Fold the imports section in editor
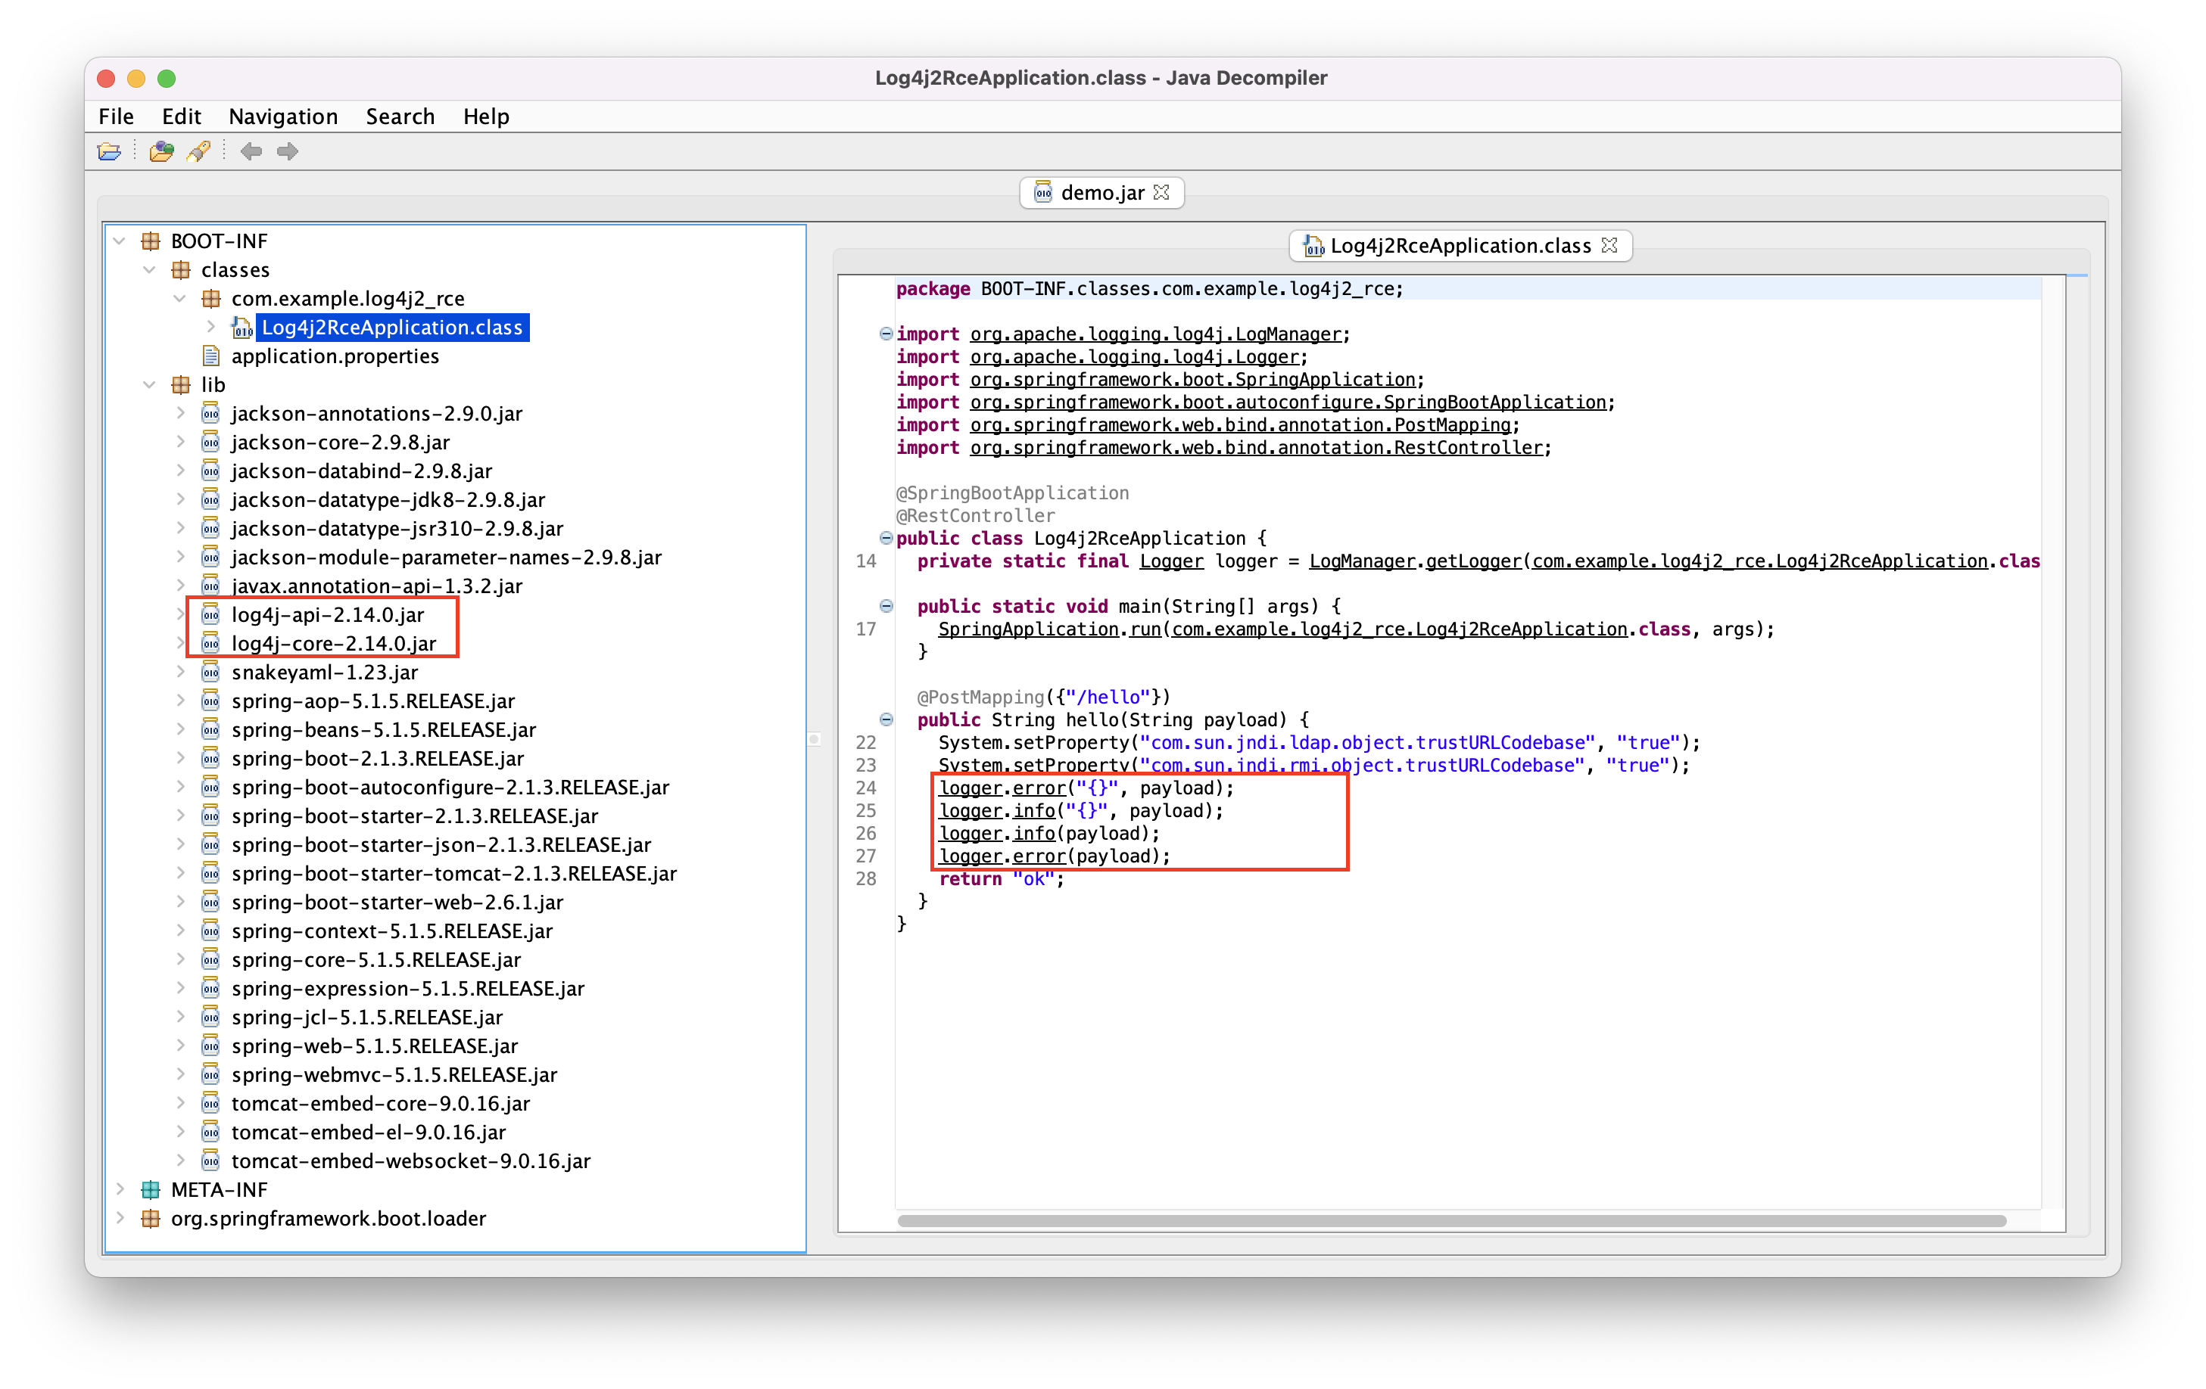The image size is (2206, 1389). click(886, 334)
